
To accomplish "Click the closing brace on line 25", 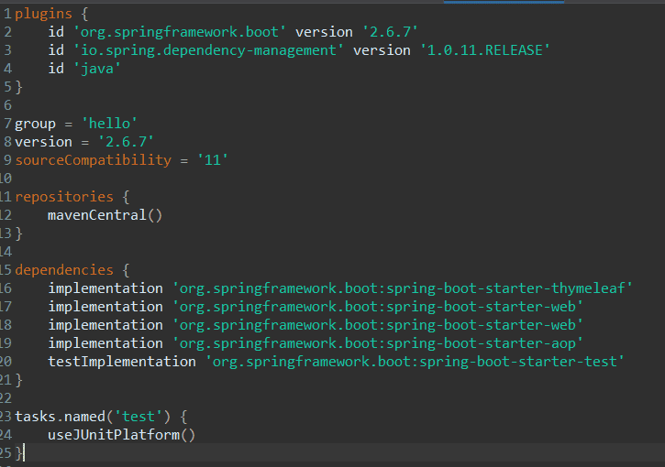I will [x=18, y=453].
